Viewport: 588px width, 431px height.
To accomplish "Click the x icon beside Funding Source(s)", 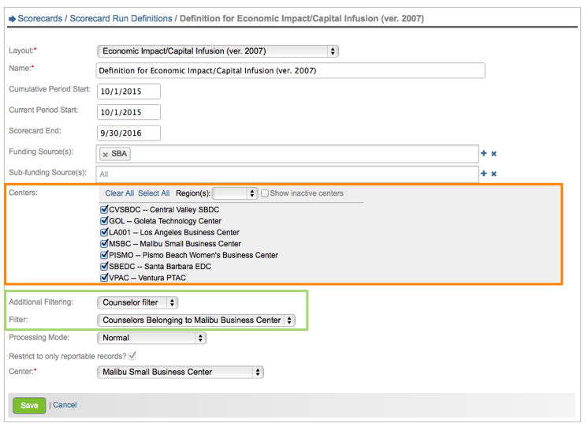I will pyautogui.click(x=494, y=154).
